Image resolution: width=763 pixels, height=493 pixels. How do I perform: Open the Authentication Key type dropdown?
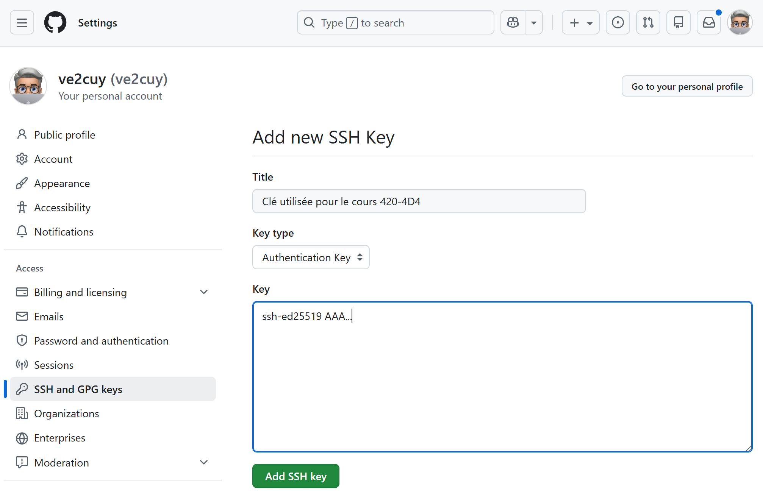pos(310,257)
